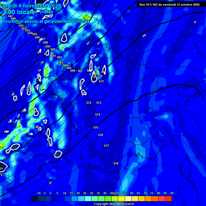Click the 65 value on the color scale
Screen dimensions: 206x206
pos(138,193)
